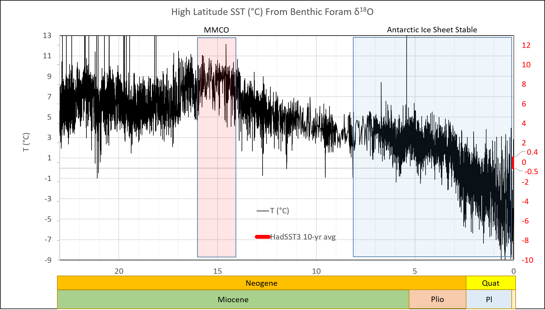The image size is (545, 310).
Task: Click the chart title text
Action: [272, 12]
